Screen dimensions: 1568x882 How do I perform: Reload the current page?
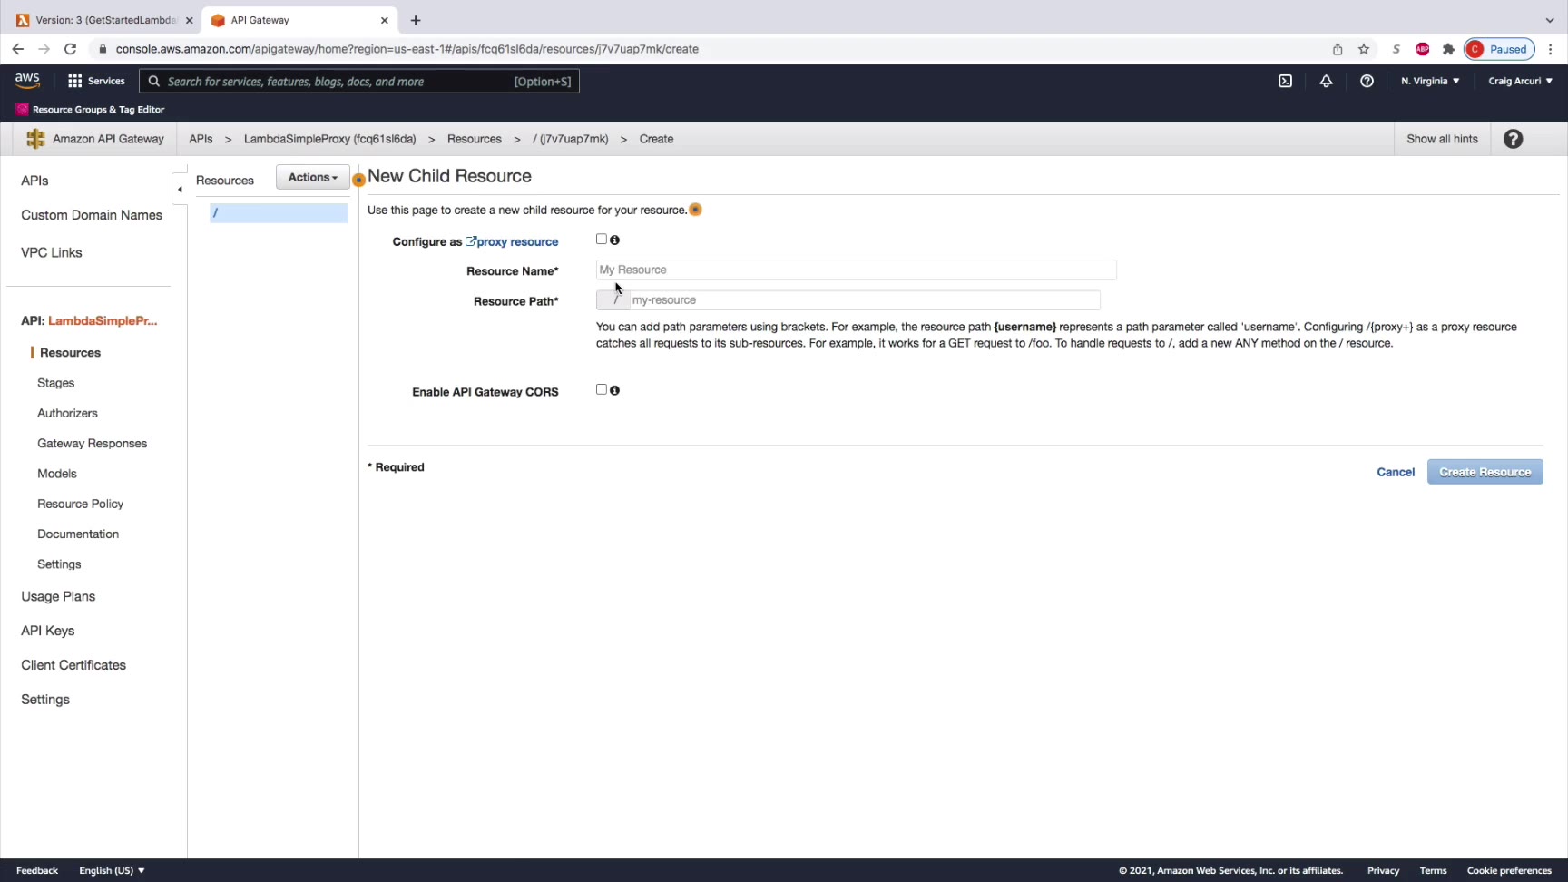point(70,49)
